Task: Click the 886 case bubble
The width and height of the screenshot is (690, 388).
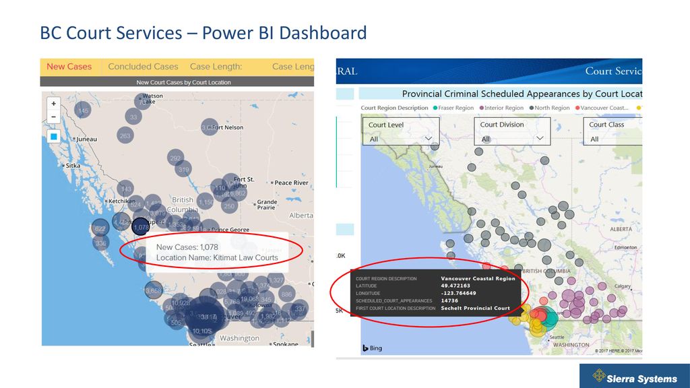Action: [286, 294]
